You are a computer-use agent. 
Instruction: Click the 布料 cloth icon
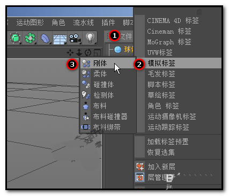[86, 106]
